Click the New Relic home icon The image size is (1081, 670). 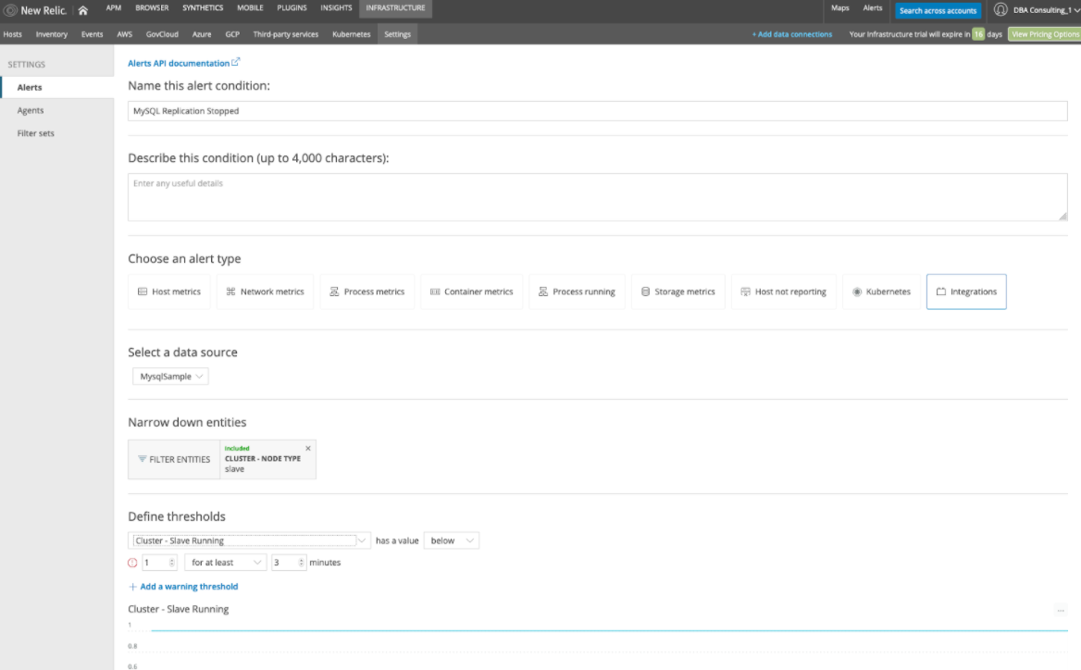[82, 10]
